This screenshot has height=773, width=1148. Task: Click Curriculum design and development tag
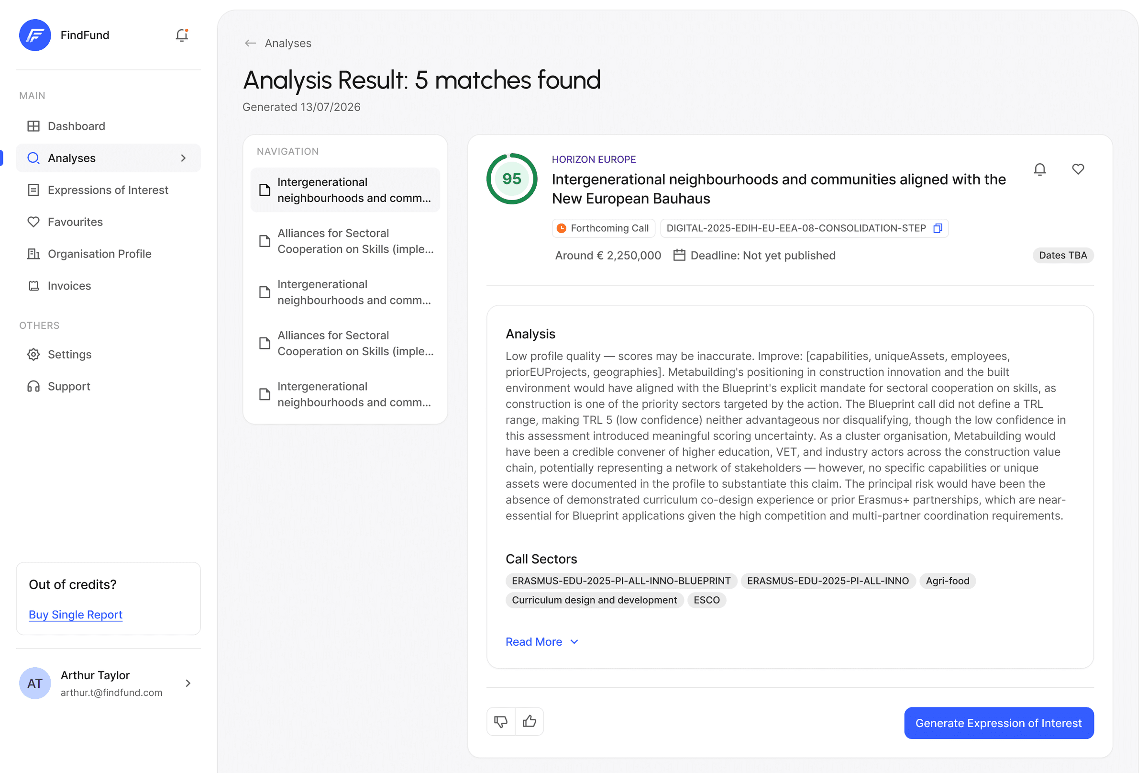tap(594, 600)
